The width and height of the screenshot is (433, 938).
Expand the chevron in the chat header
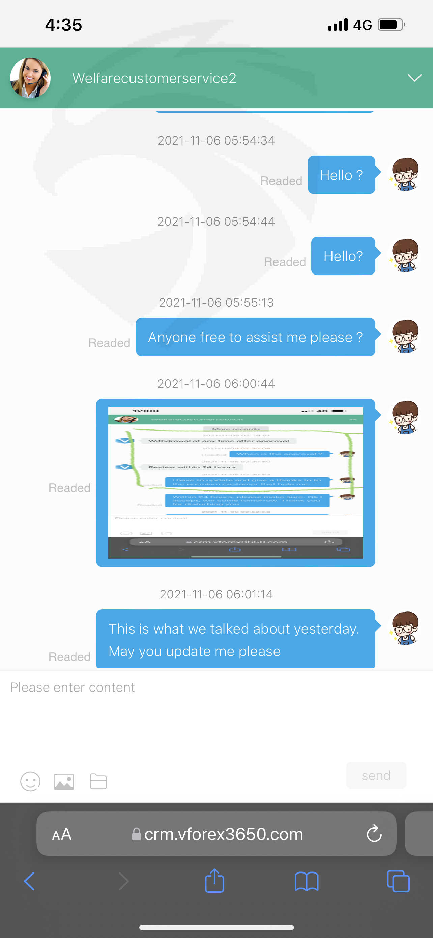coord(414,78)
